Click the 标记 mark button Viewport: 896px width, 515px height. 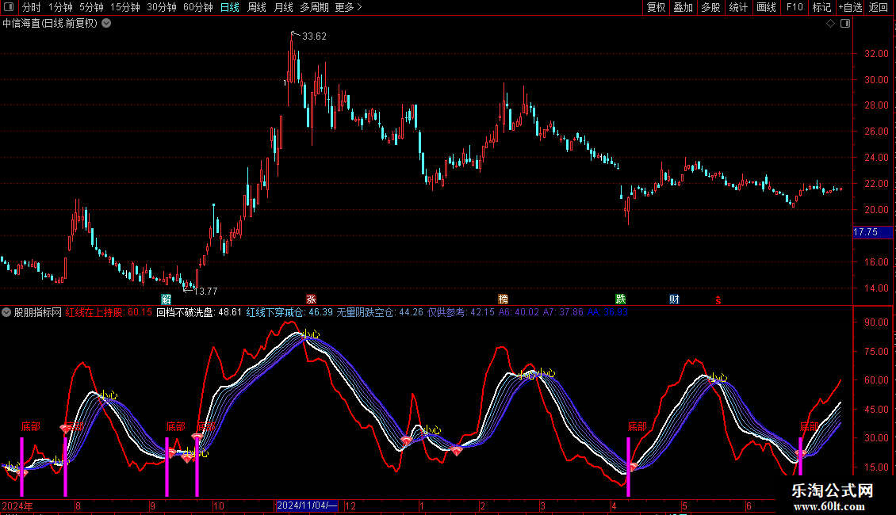click(821, 7)
